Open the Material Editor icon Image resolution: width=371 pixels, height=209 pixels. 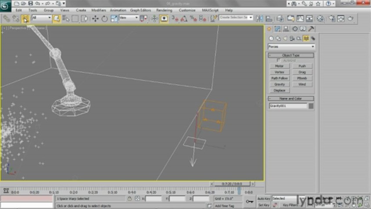coord(320,19)
